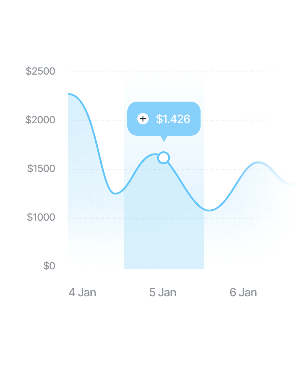Choose the 6 Jan date label
Screen dimensions: 298x388
(x=243, y=292)
